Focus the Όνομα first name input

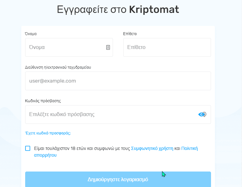(x=69, y=47)
